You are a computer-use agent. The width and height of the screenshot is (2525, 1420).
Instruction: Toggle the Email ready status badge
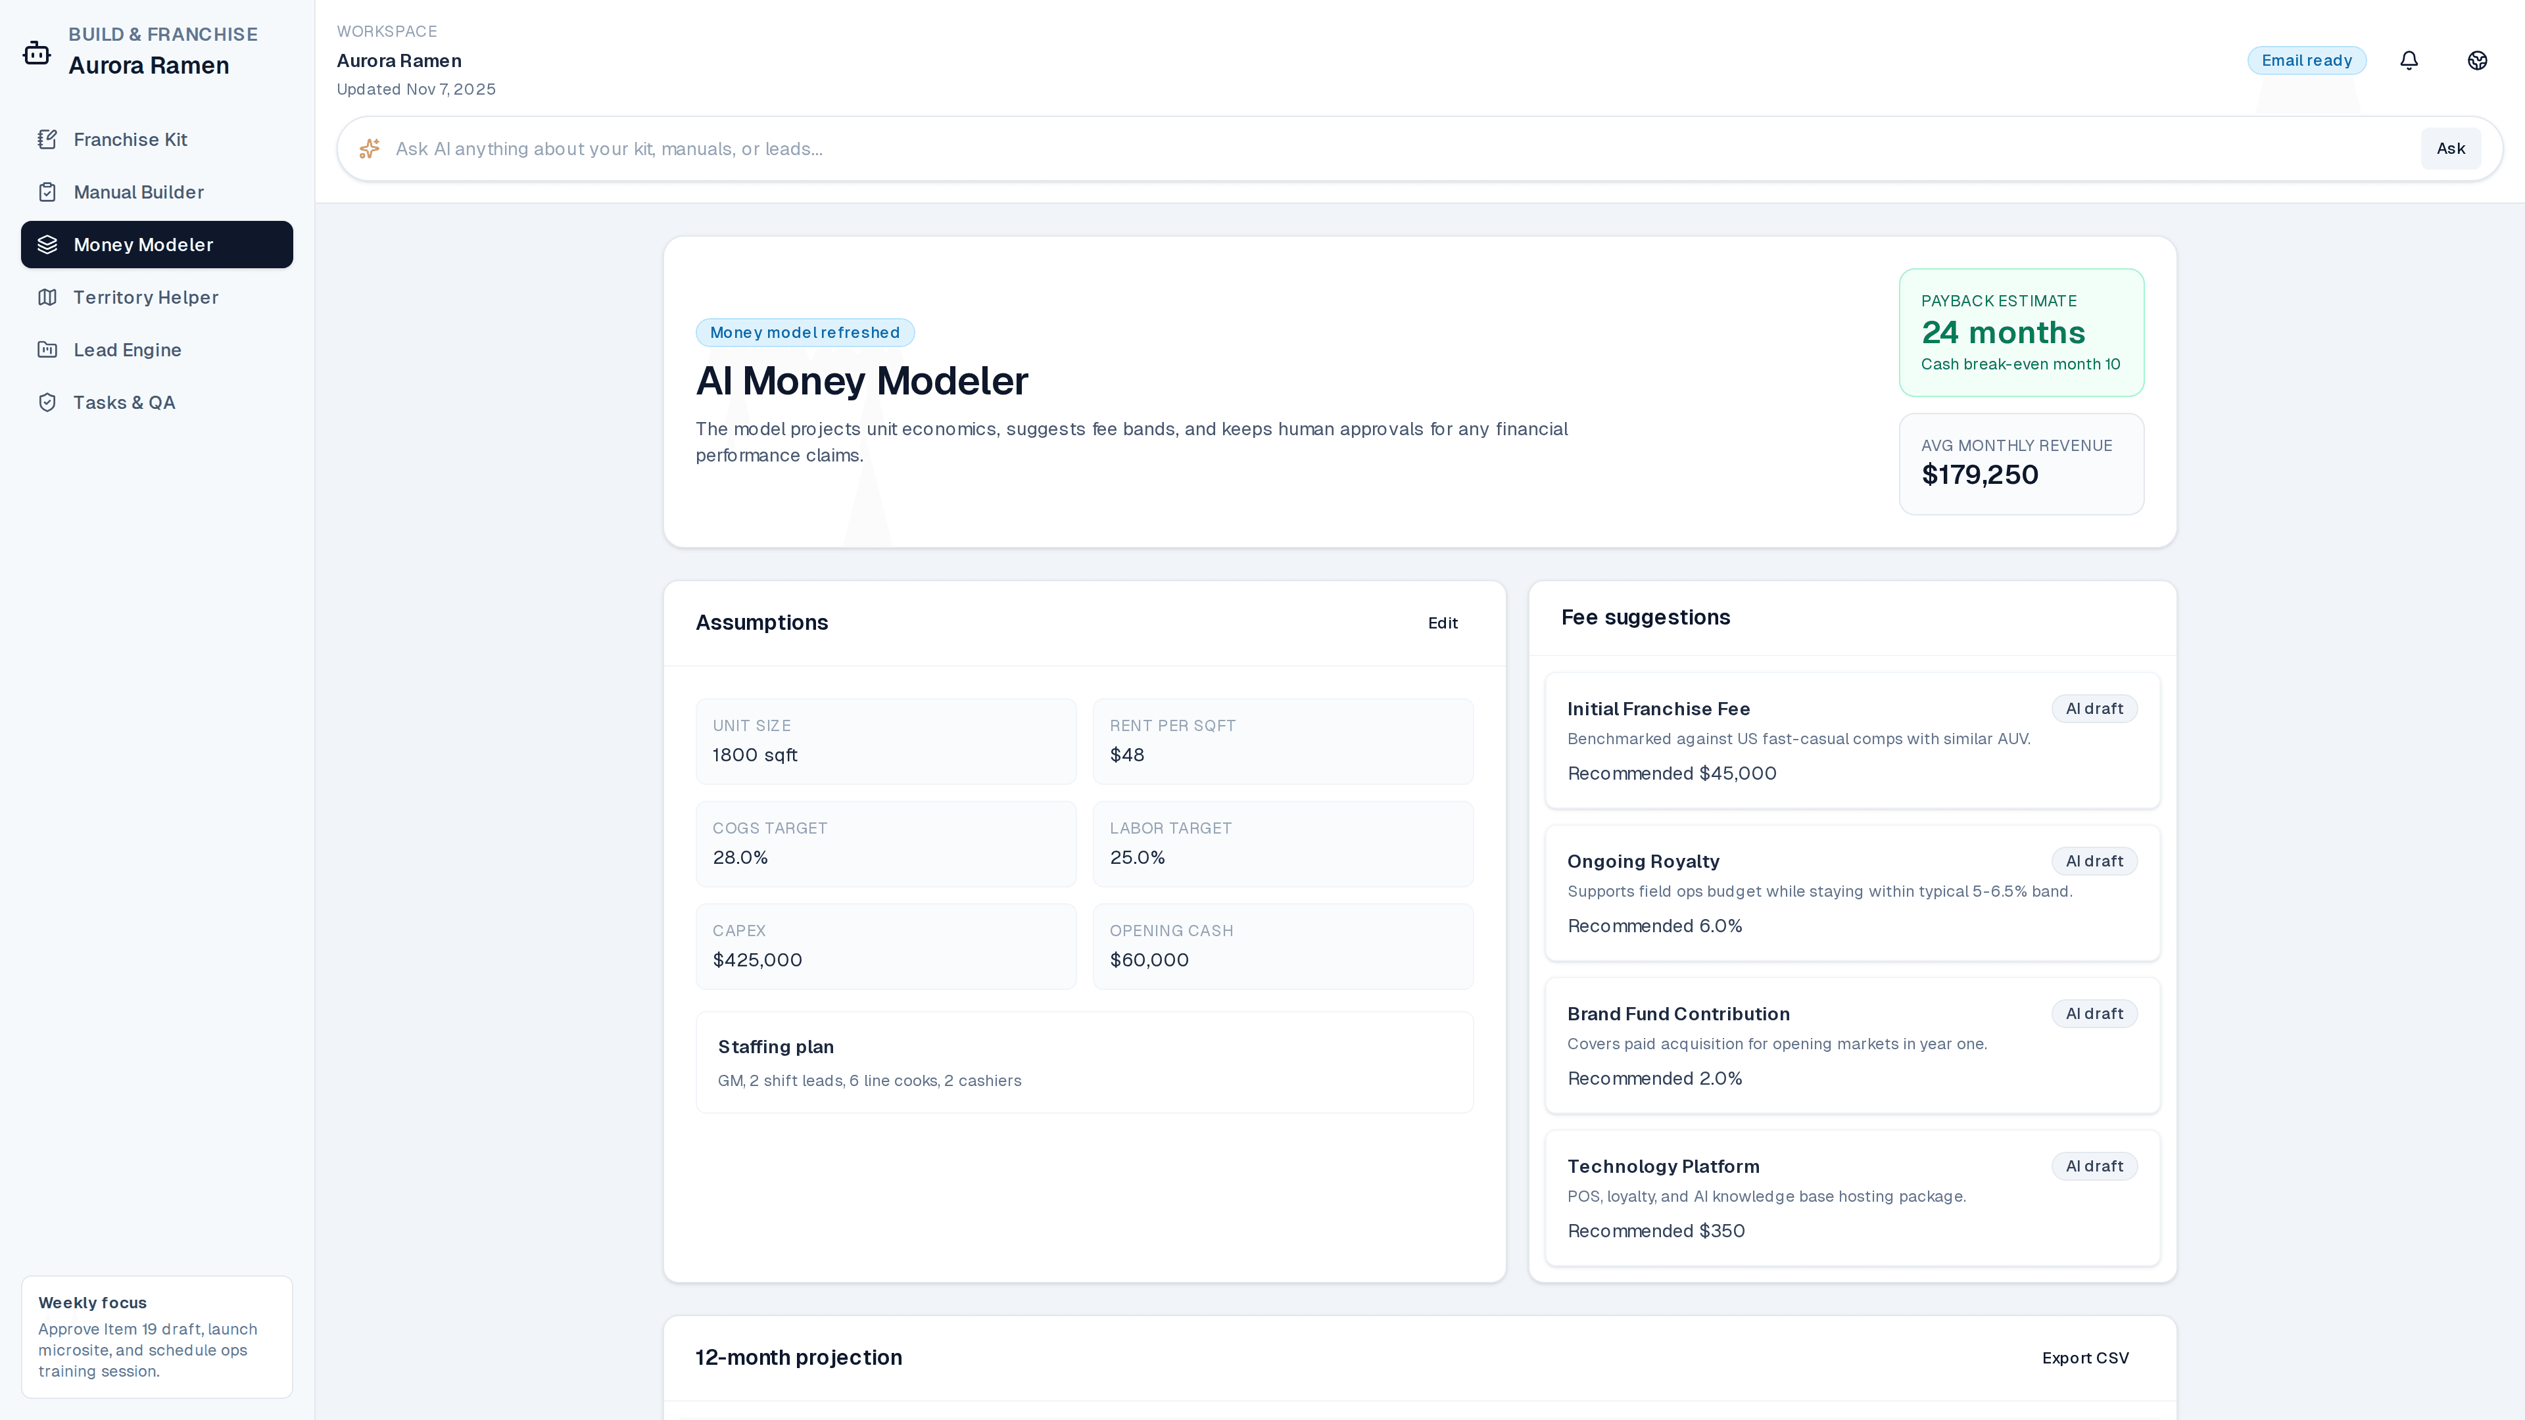2307,60
